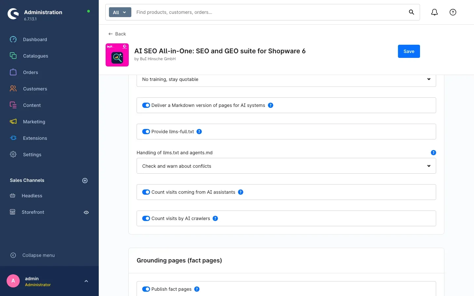Click the green online status dot
The width and height of the screenshot is (474, 296).
click(x=89, y=11)
